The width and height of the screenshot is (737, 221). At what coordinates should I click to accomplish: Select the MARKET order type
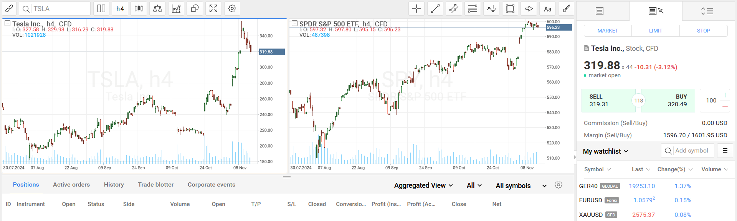tap(608, 31)
